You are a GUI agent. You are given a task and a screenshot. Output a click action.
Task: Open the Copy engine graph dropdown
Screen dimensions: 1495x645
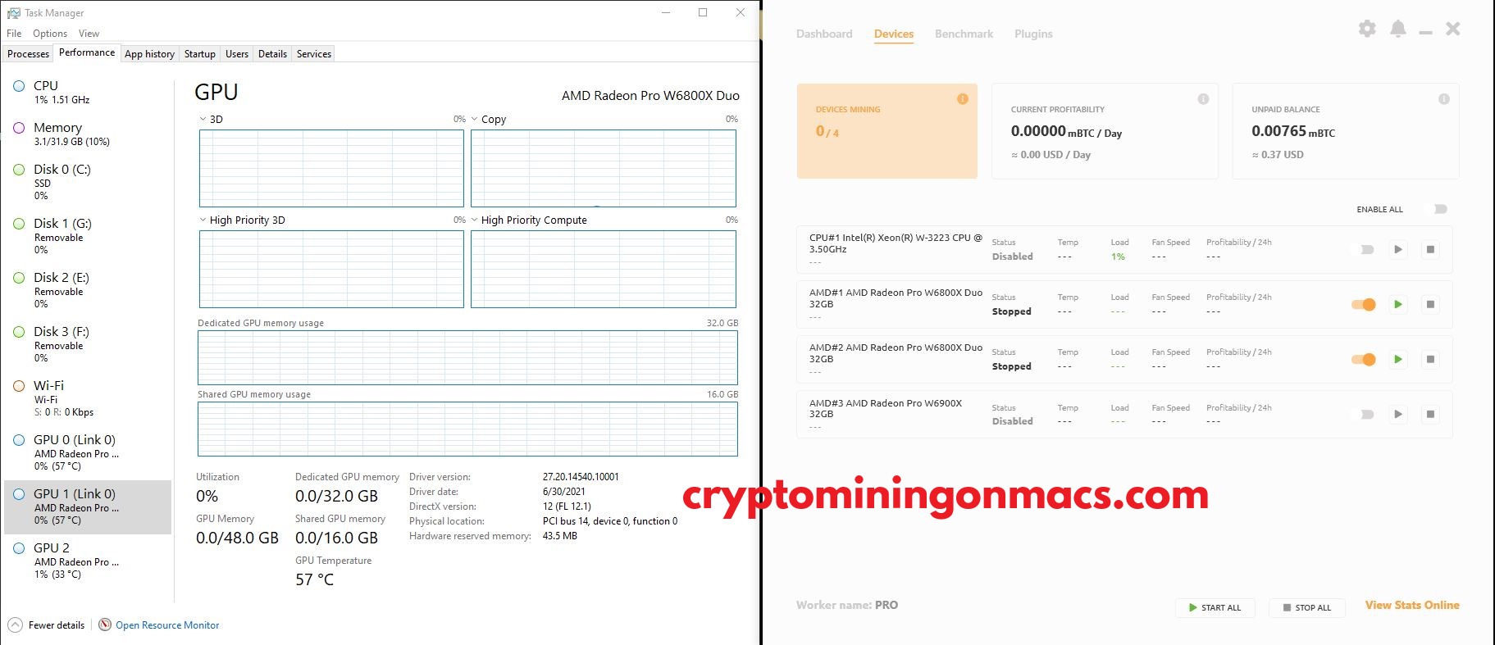[475, 119]
